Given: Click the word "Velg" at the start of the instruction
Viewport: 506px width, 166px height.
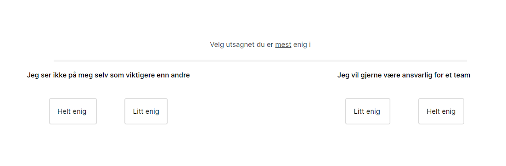Looking at the screenshot, I should click(216, 44).
